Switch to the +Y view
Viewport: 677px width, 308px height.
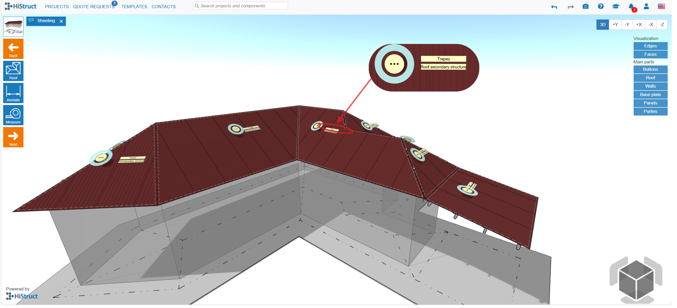tap(615, 25)
